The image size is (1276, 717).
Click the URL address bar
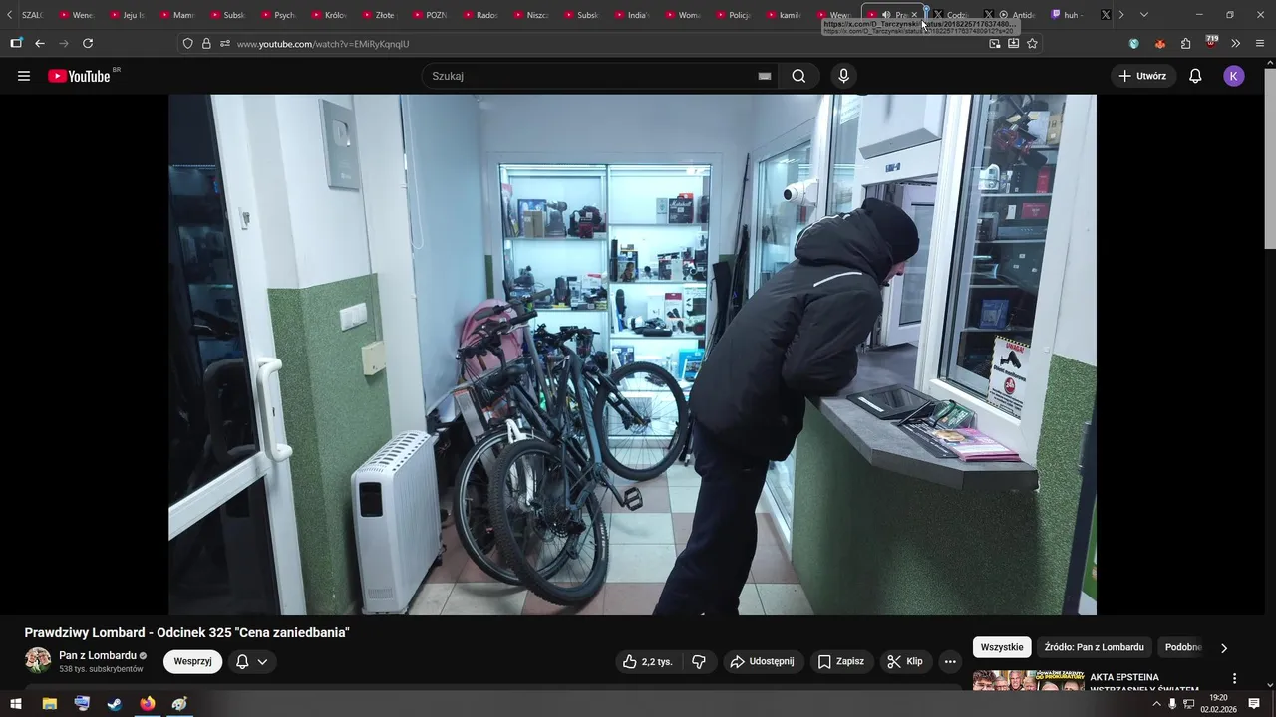(608, 44)
